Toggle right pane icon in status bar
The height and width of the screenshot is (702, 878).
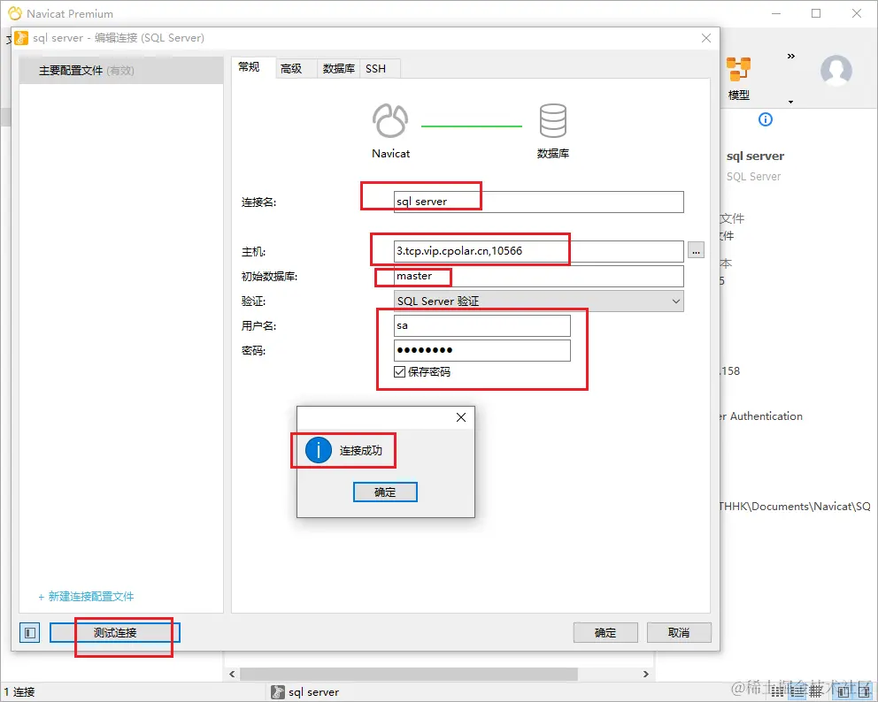(863, 692)
